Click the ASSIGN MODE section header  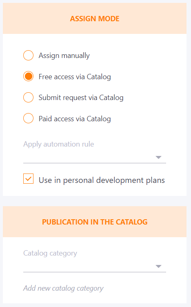coord(95,19)
